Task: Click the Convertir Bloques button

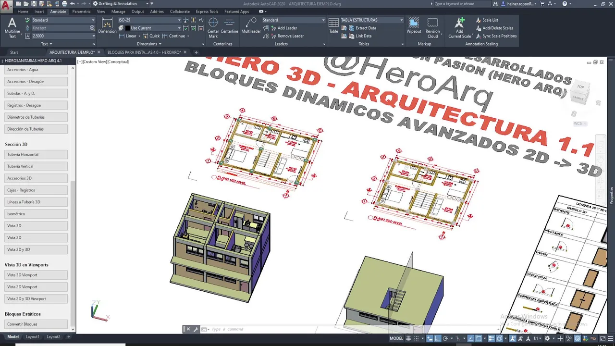Action: tap(36, 324)
